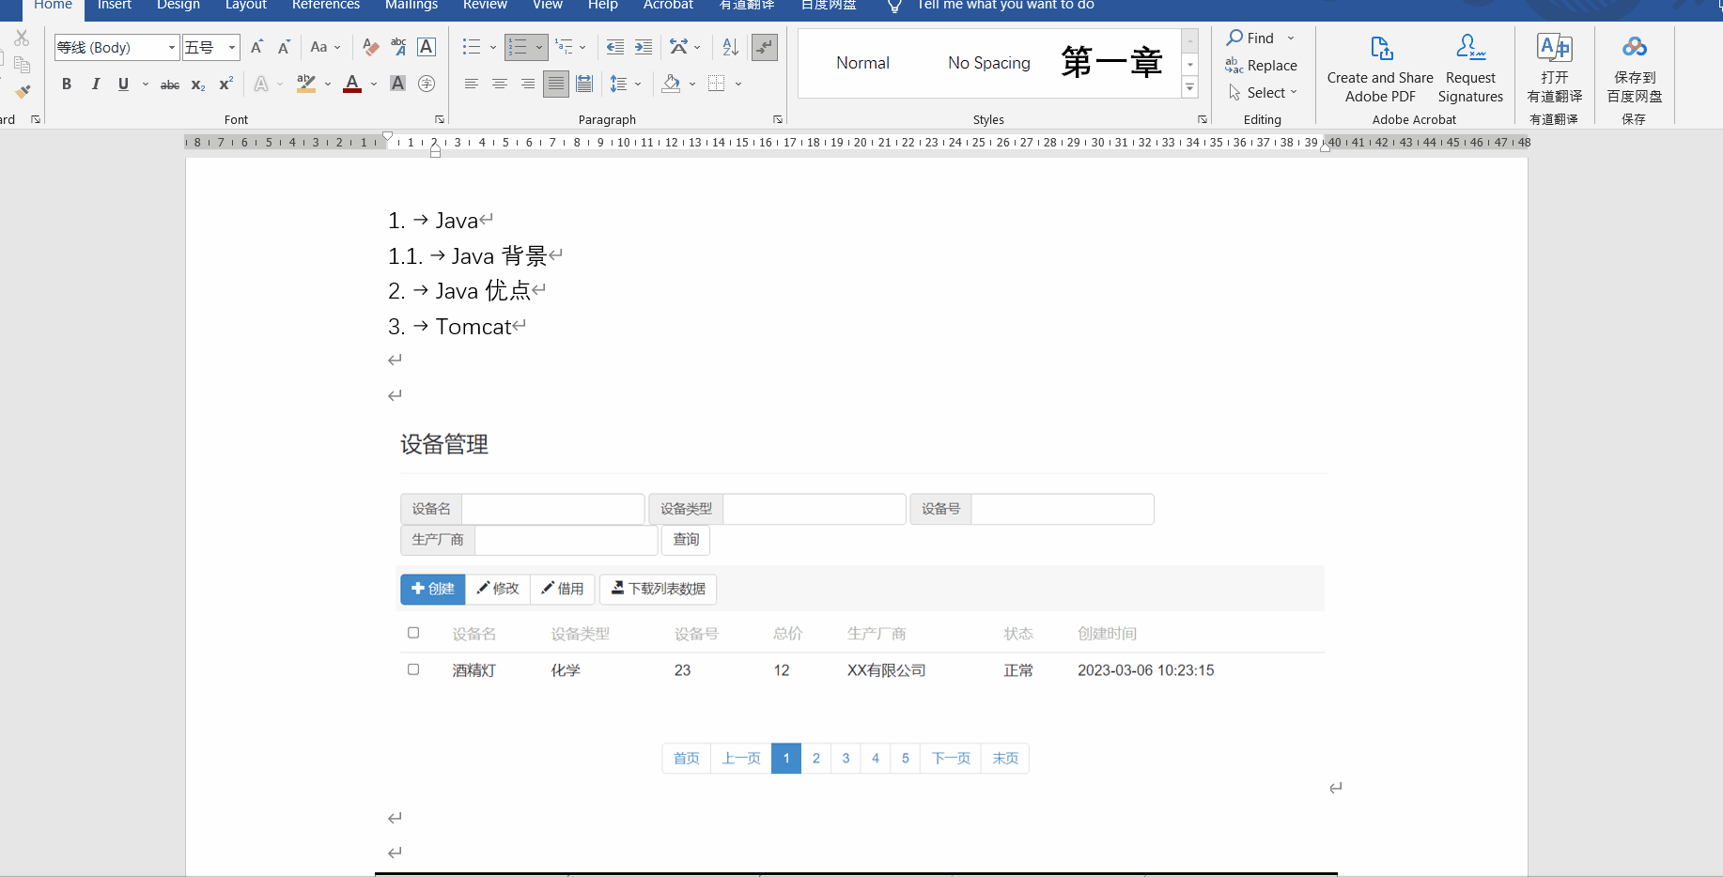Click Request Signatures
Viewport: 1723px width, 877px height.
tap(1470, 69)
